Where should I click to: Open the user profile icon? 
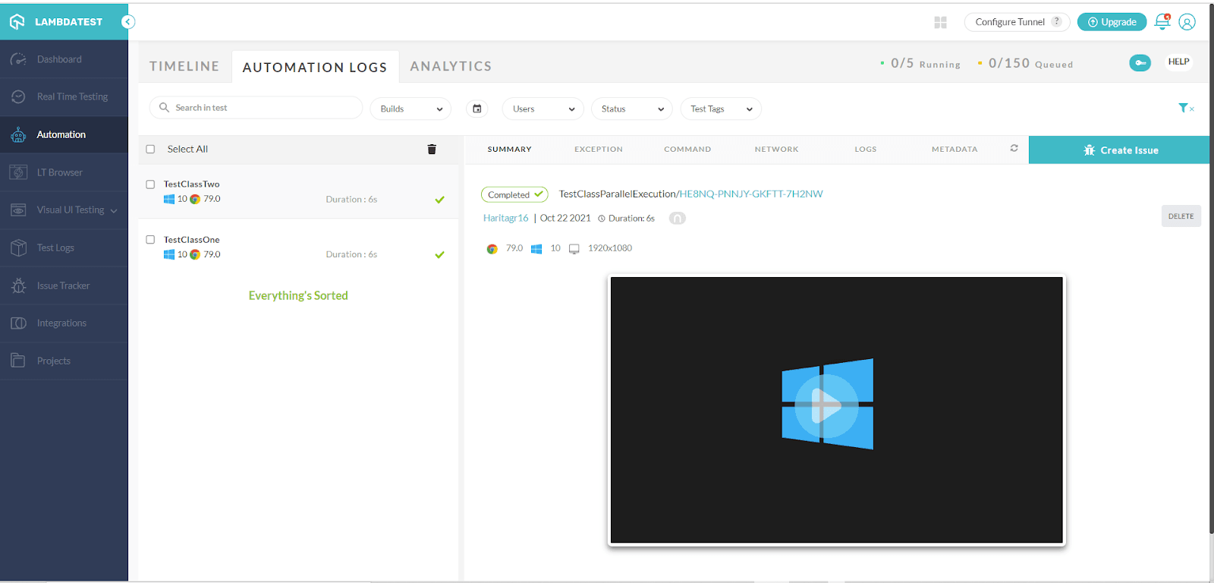click(x=1187, y=22)
